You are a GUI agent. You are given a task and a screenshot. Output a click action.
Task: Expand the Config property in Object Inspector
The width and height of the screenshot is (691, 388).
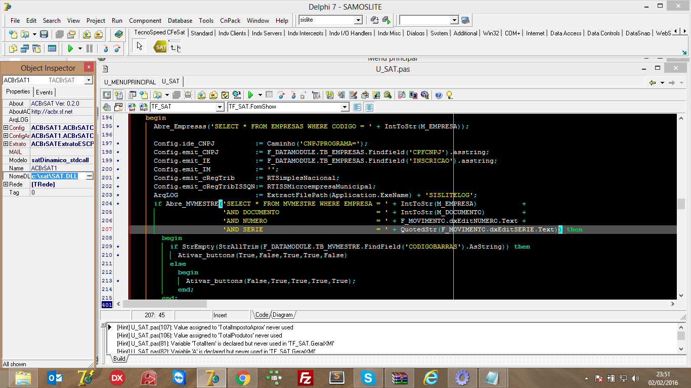[x=6, y=128]
